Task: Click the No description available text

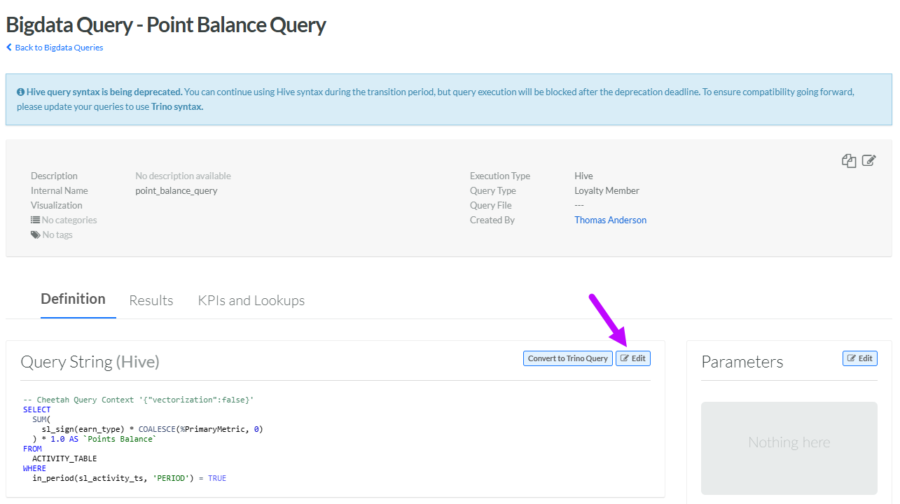Action: click(183, 176)
